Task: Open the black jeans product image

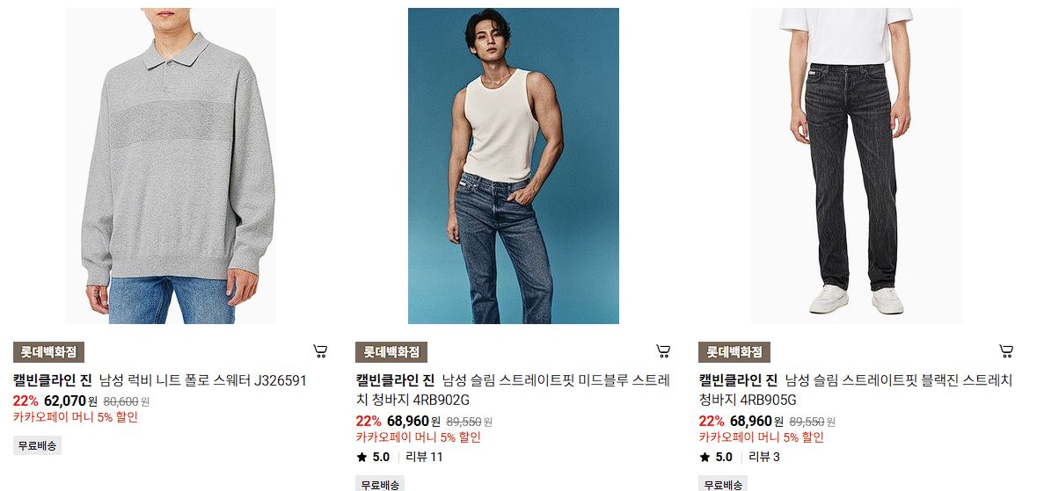Action: pos(857,166)
